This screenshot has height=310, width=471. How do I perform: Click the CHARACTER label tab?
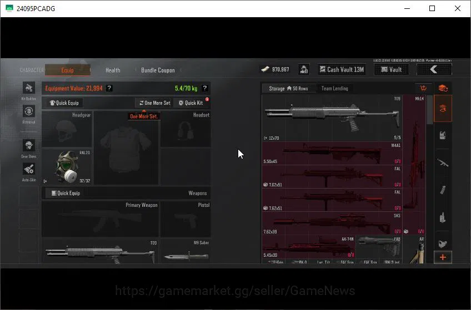tap(32, 70)
